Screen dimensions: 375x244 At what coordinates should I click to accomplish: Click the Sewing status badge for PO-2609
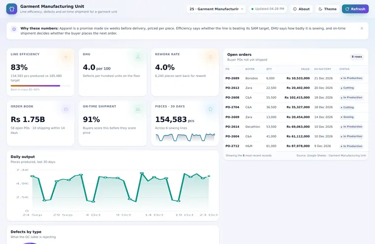[347, 117]
